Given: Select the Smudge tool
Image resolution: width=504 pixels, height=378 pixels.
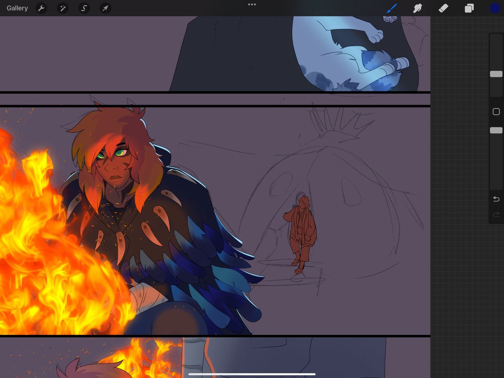Looking at the screenshot, I should point(417,8).
